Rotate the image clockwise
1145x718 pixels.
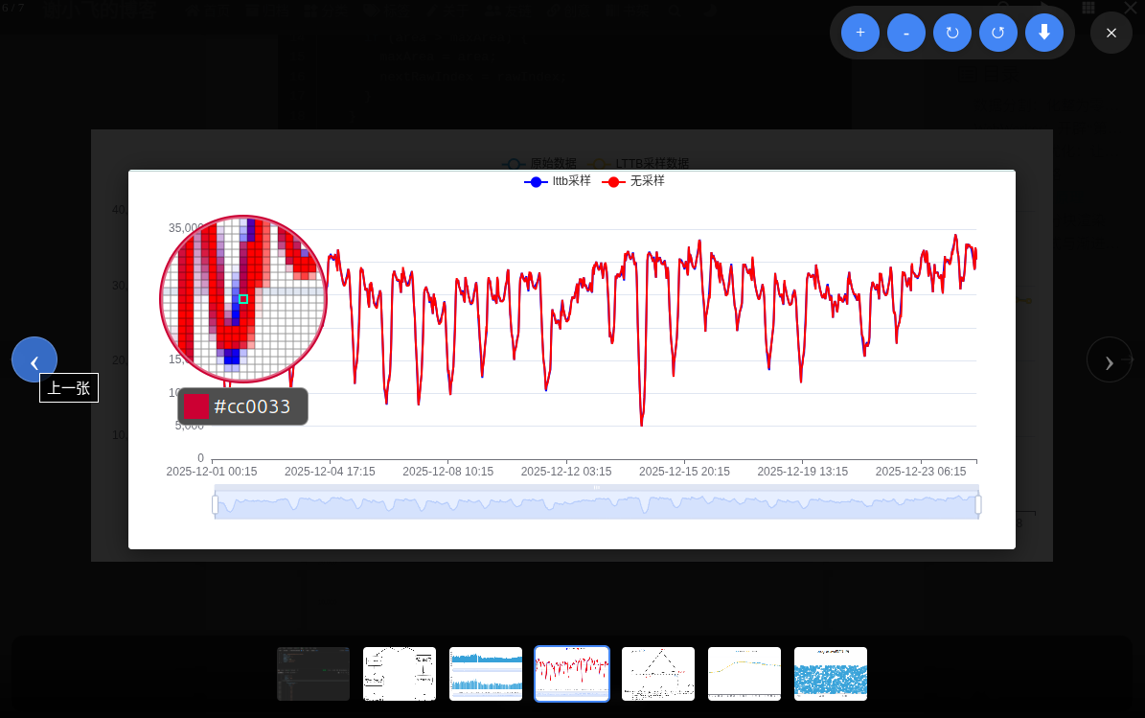coord(951,33)
